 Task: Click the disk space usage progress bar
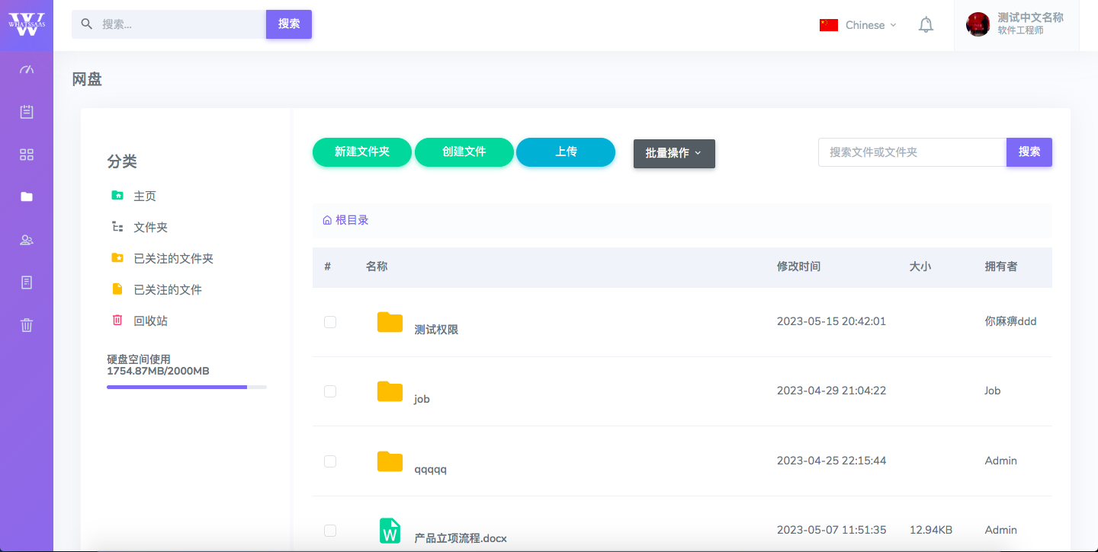click(x=186, y=387)
